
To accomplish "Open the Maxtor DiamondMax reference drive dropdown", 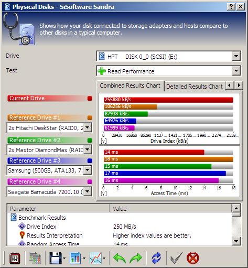I will (87, 149).
